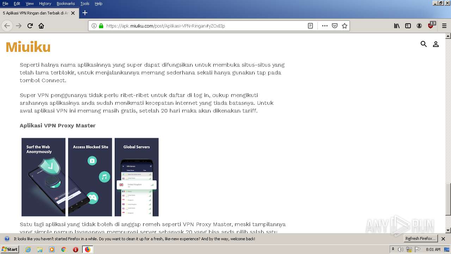Open the Action Center flag icon
This screenshot has width=451, height=254.
418,249
